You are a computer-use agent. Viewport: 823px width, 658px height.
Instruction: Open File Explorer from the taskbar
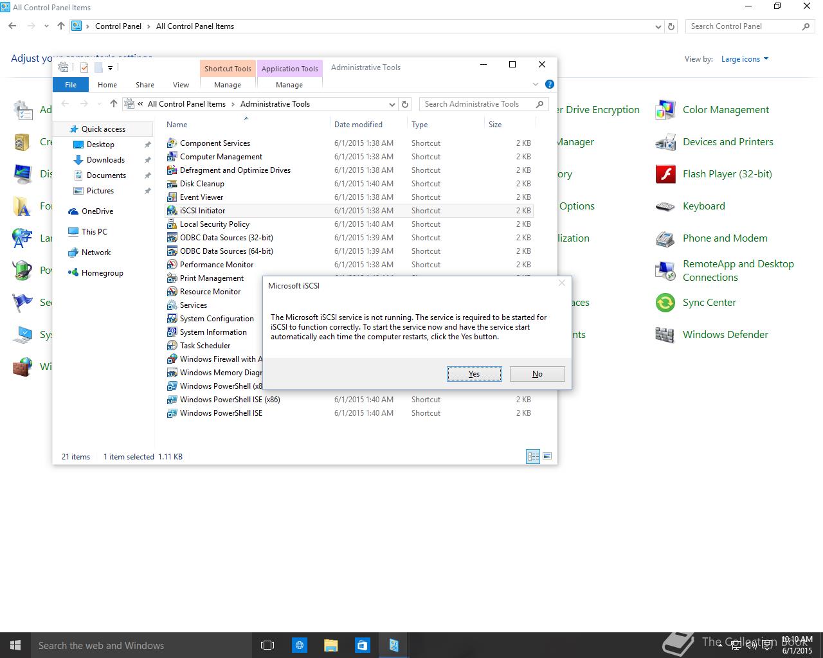click(330, 645)
